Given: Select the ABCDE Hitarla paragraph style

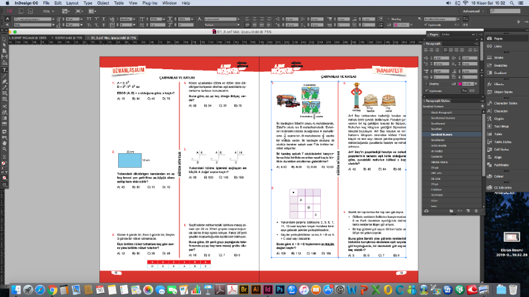Looking at the screenshot, I should click(x=439, y=162).
